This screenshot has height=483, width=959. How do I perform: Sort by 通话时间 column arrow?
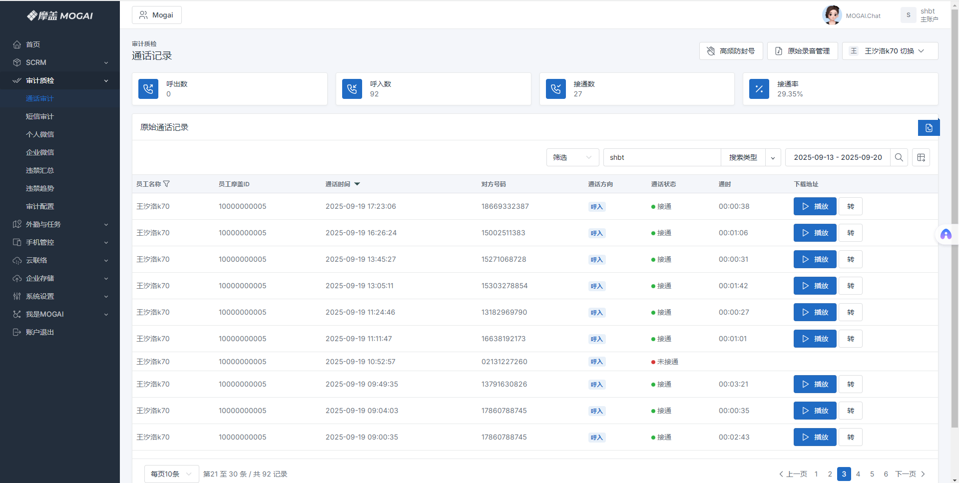point(357,184)
